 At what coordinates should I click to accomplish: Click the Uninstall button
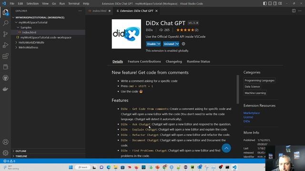pos(169,44)
